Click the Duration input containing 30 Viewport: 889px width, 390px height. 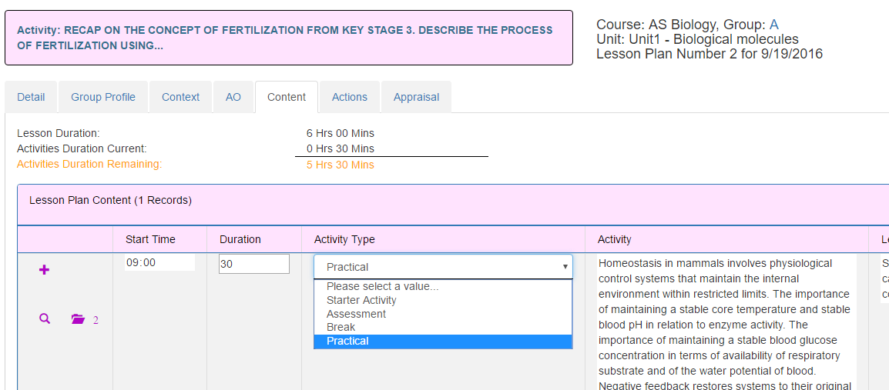[253, 264]
